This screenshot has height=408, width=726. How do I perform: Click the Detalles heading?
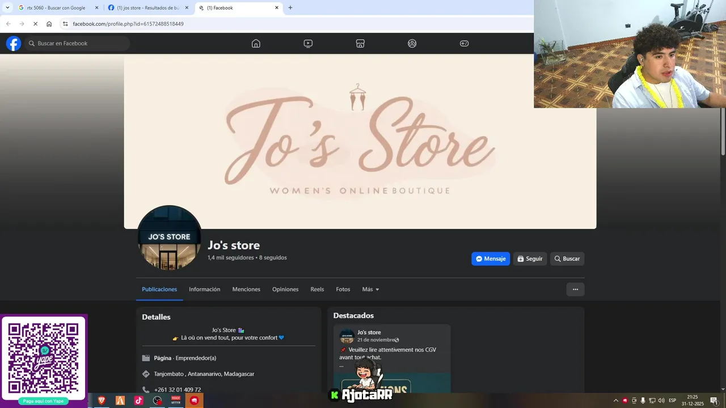pyautogui.click(x=157, y=317)
